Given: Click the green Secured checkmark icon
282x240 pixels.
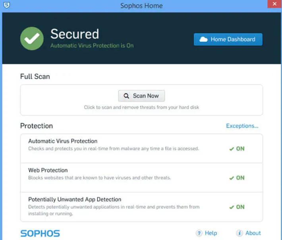Looking at the screenshot, I should coord(32,38).
